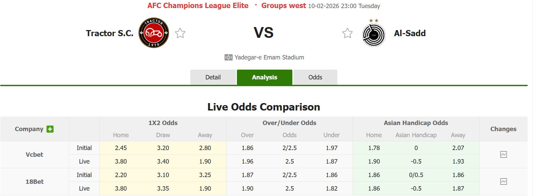Toggle favorite star for Al-Sadd
Image resolution: width=533 pixels, height=196 pixels.
point(347,33)
